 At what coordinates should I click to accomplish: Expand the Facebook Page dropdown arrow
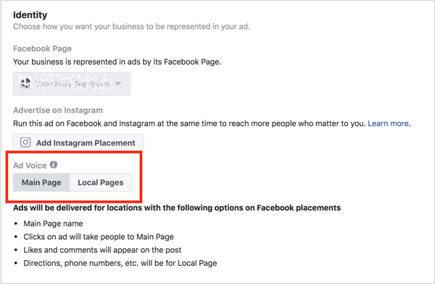(x=118, y=84)
